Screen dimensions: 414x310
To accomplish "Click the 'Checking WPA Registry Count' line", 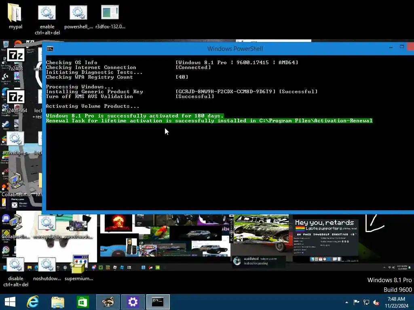I will pyautogui.click(x=89, y=77).
